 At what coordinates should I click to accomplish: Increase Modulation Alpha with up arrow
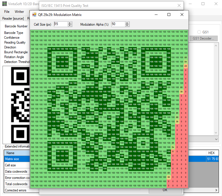(x=127, y=23)
